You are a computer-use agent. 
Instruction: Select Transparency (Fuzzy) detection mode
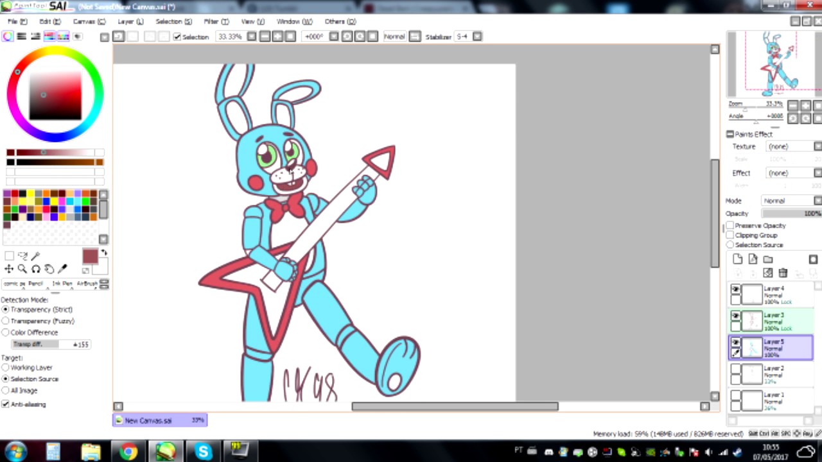[6, 321]
